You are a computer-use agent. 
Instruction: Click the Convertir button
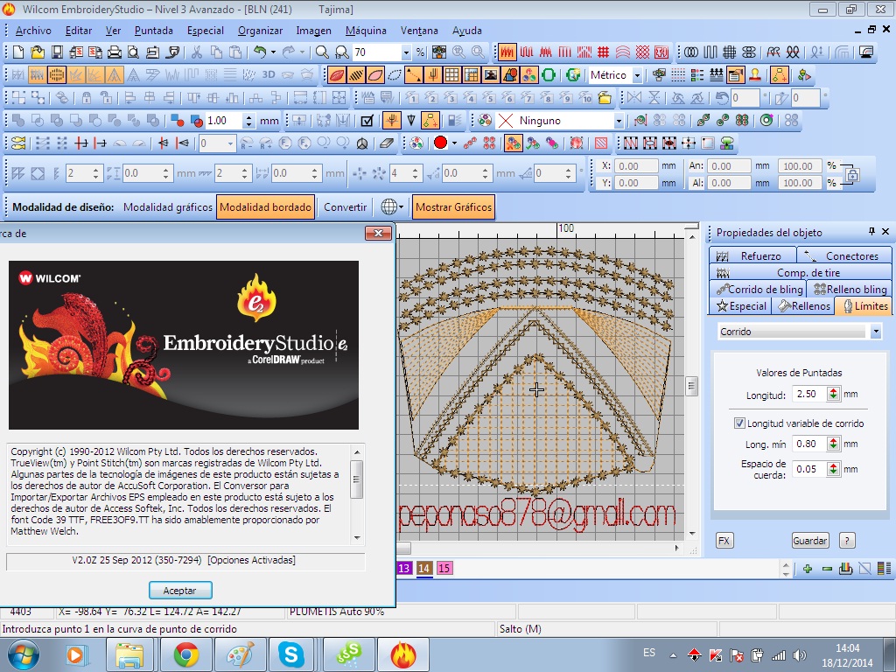(345, 206)
